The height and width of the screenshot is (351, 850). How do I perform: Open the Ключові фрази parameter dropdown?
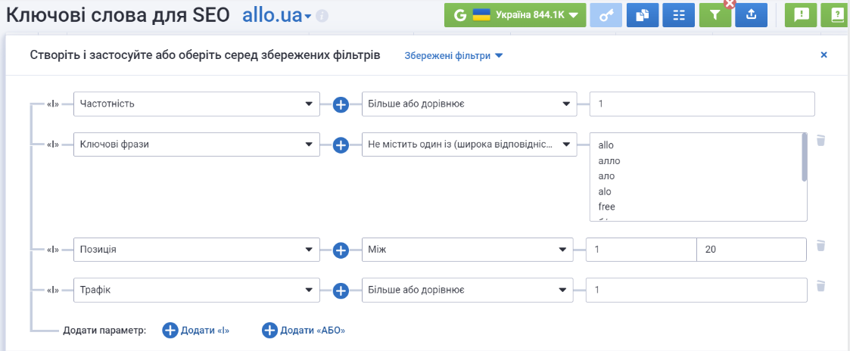[x=196, y=144]
